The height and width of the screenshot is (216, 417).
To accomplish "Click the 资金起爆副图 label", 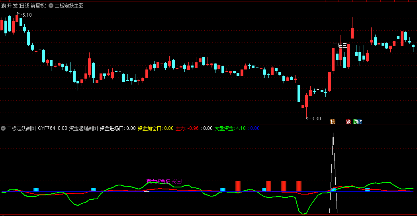I will [x=84, y=128].
